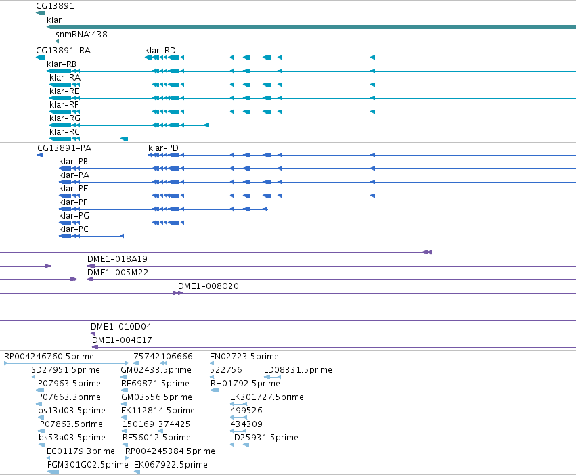The image size is (576, 475).
Task: Click the klar-PE protein label
Action: 74,189
